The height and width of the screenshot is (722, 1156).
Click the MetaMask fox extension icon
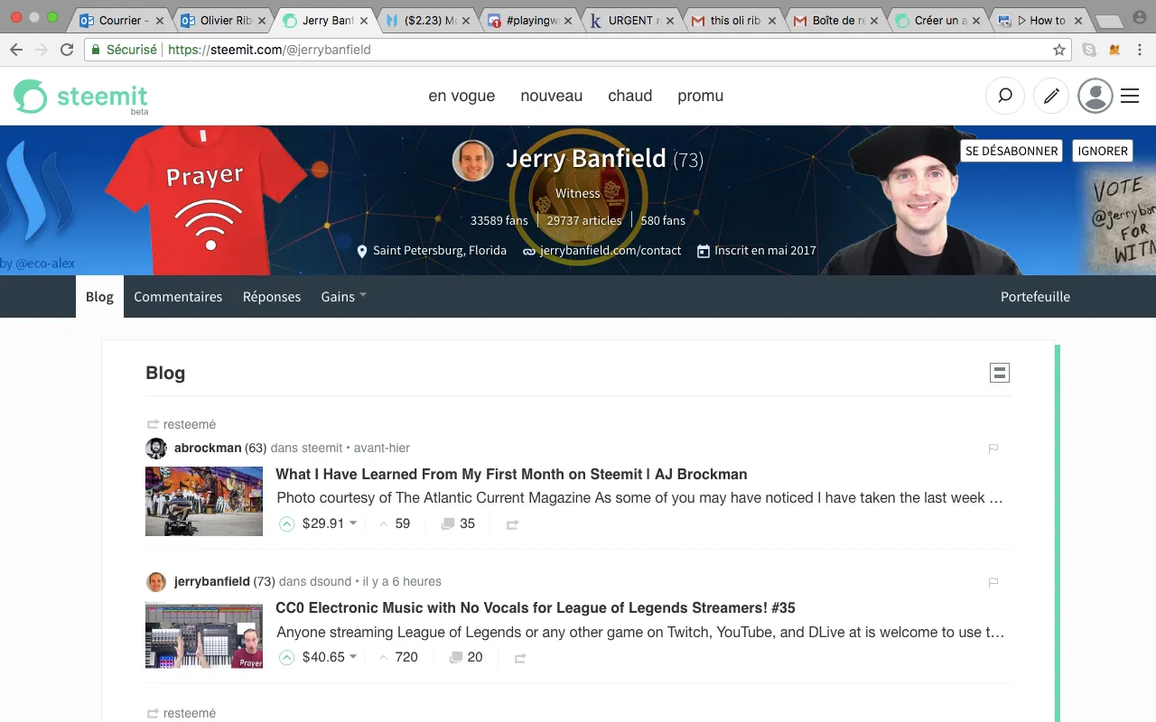[x=1115, y=50]
